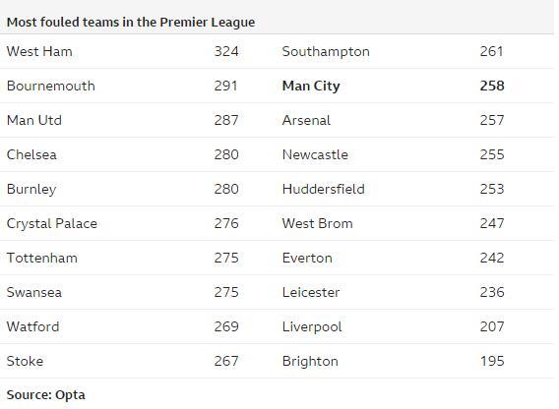
Task: Select the Liverpool row label
Action: pos(312,327)
